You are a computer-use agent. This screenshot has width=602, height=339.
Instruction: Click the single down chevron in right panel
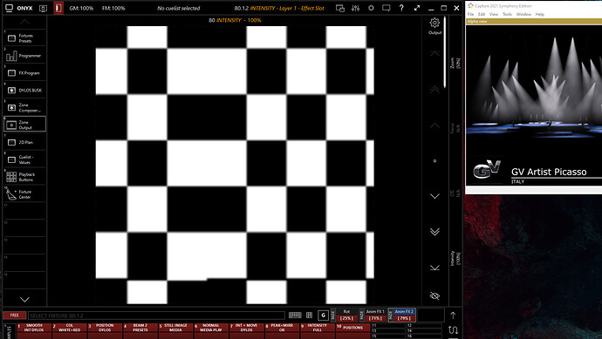434,196
